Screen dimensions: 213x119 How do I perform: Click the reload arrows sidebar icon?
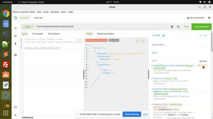click(16, 36)
